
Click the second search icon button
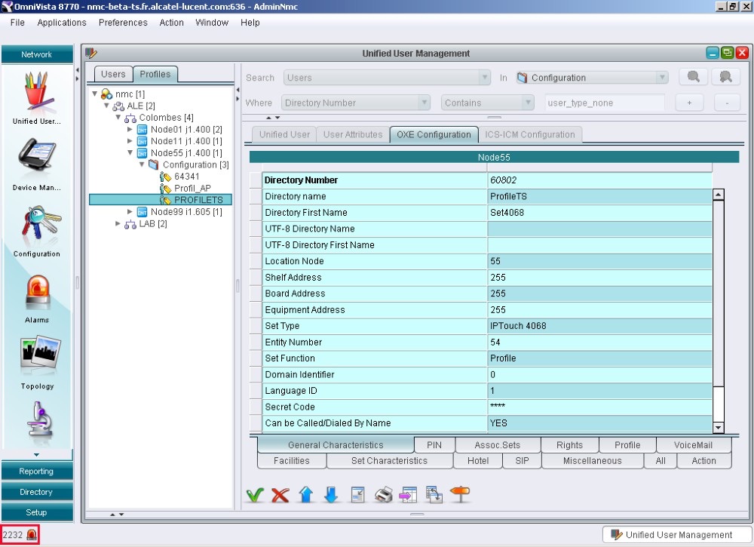(x=725, y=77)
